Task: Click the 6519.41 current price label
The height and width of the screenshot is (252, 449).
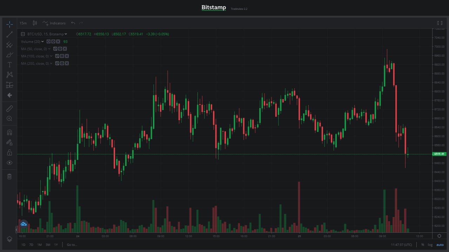Action: 439,154
